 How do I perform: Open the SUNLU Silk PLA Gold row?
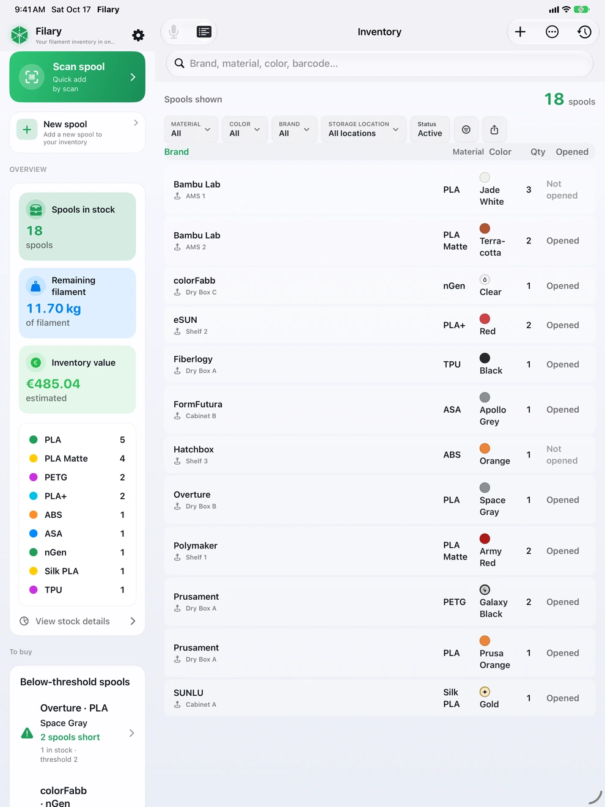(380, 698)
